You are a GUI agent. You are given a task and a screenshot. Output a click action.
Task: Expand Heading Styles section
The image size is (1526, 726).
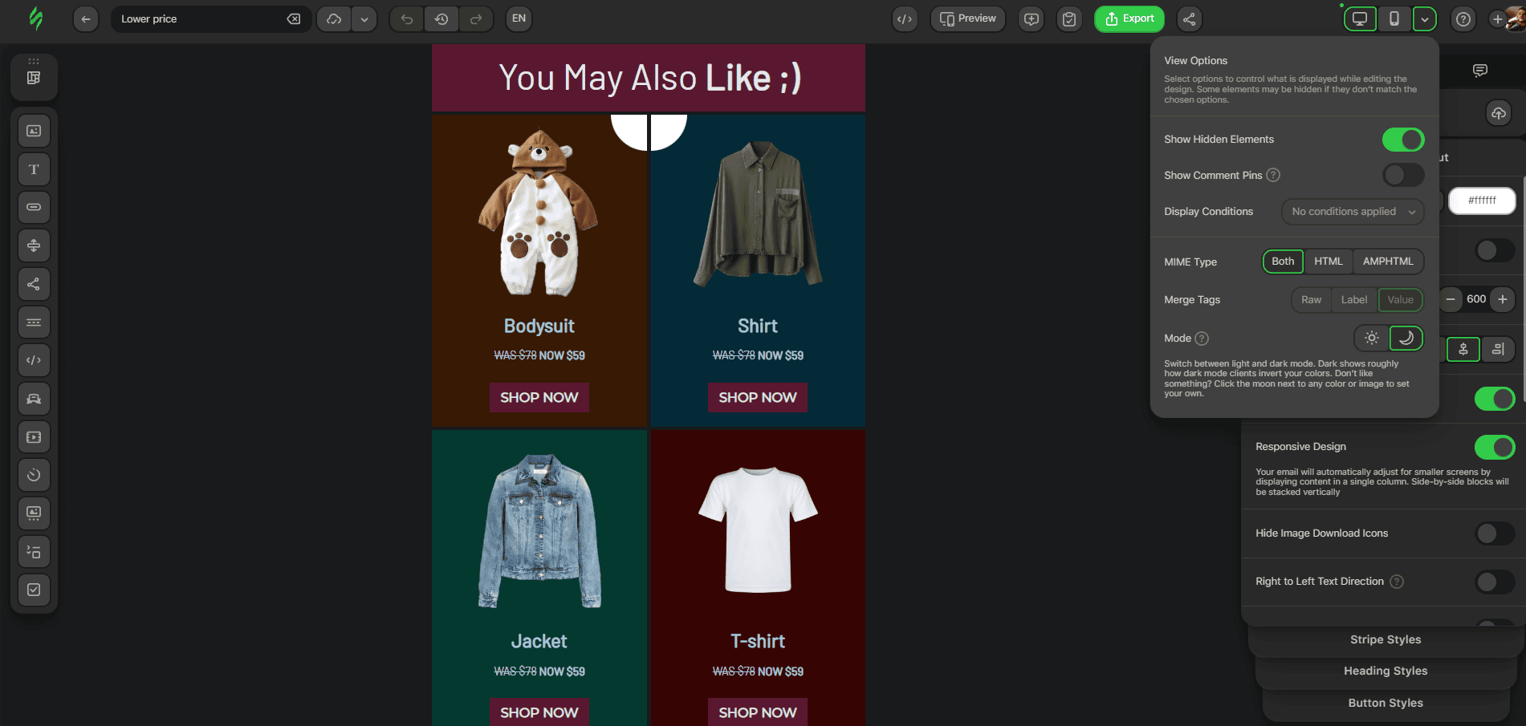click(x=1386, y=671)
